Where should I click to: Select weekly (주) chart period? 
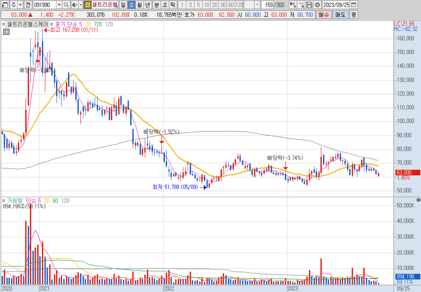tap(131, 5)
